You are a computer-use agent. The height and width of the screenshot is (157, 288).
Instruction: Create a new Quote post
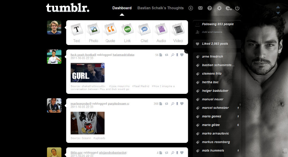(110, 33)
